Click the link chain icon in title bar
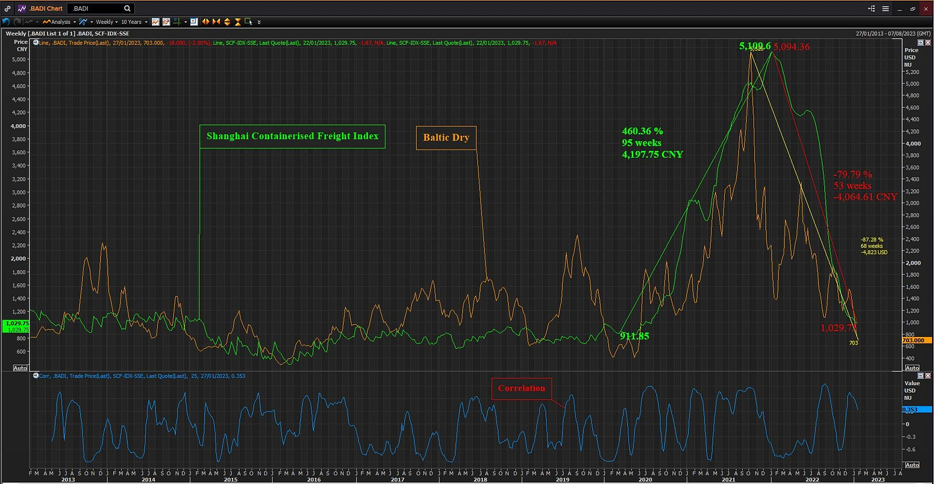The height and width of the screenshot is (484, 934). click(x=7, y=8)
